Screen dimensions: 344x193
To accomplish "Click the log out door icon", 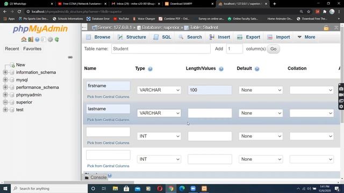I will tap(31, 39).
